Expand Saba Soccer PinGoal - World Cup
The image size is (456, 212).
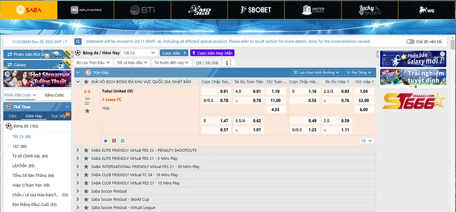point(78,199)
